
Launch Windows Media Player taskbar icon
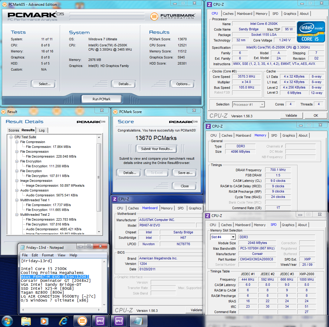tap(44, 321)
